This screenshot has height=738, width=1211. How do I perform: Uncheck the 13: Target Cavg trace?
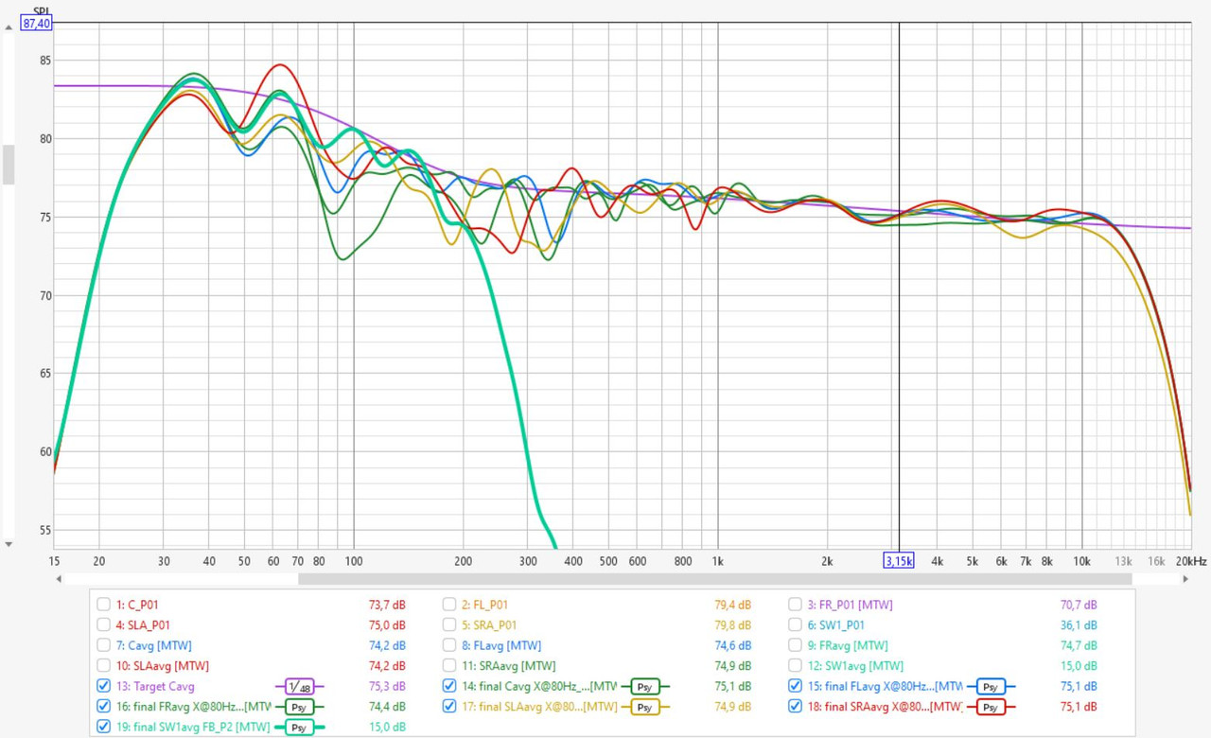coord(103,686)
